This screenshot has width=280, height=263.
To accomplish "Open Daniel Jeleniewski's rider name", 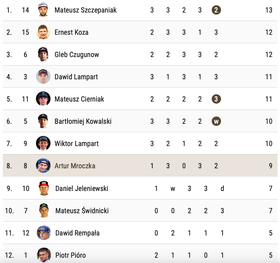I will pos(82,189).
